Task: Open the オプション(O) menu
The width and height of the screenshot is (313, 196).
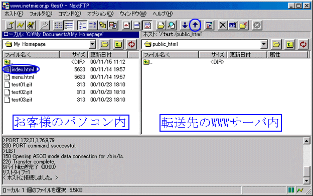Action: (x=100, y=14)
